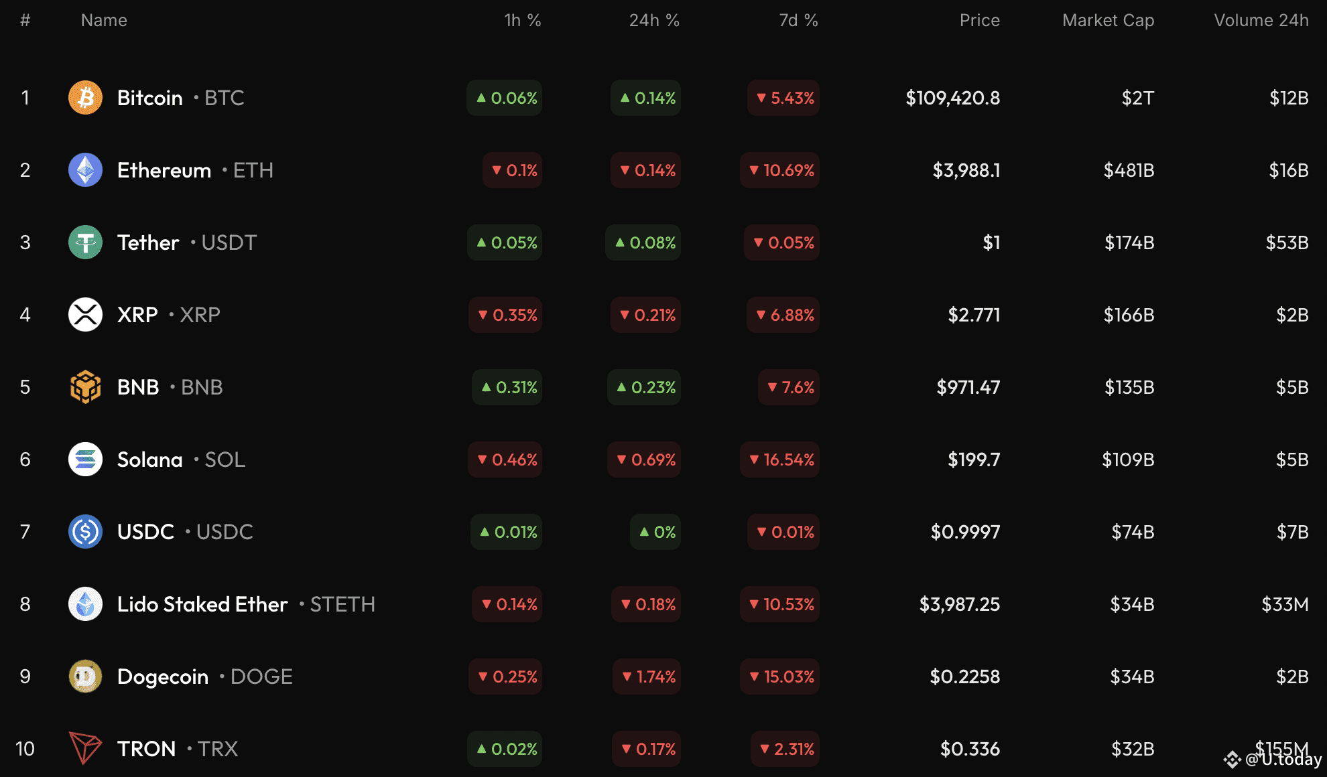Open the BNB logo icon
This screenshot has width=1327, height=777.
point(85,387)
